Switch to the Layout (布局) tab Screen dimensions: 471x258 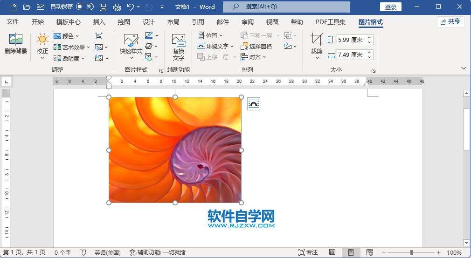click(x=173, y=22)
